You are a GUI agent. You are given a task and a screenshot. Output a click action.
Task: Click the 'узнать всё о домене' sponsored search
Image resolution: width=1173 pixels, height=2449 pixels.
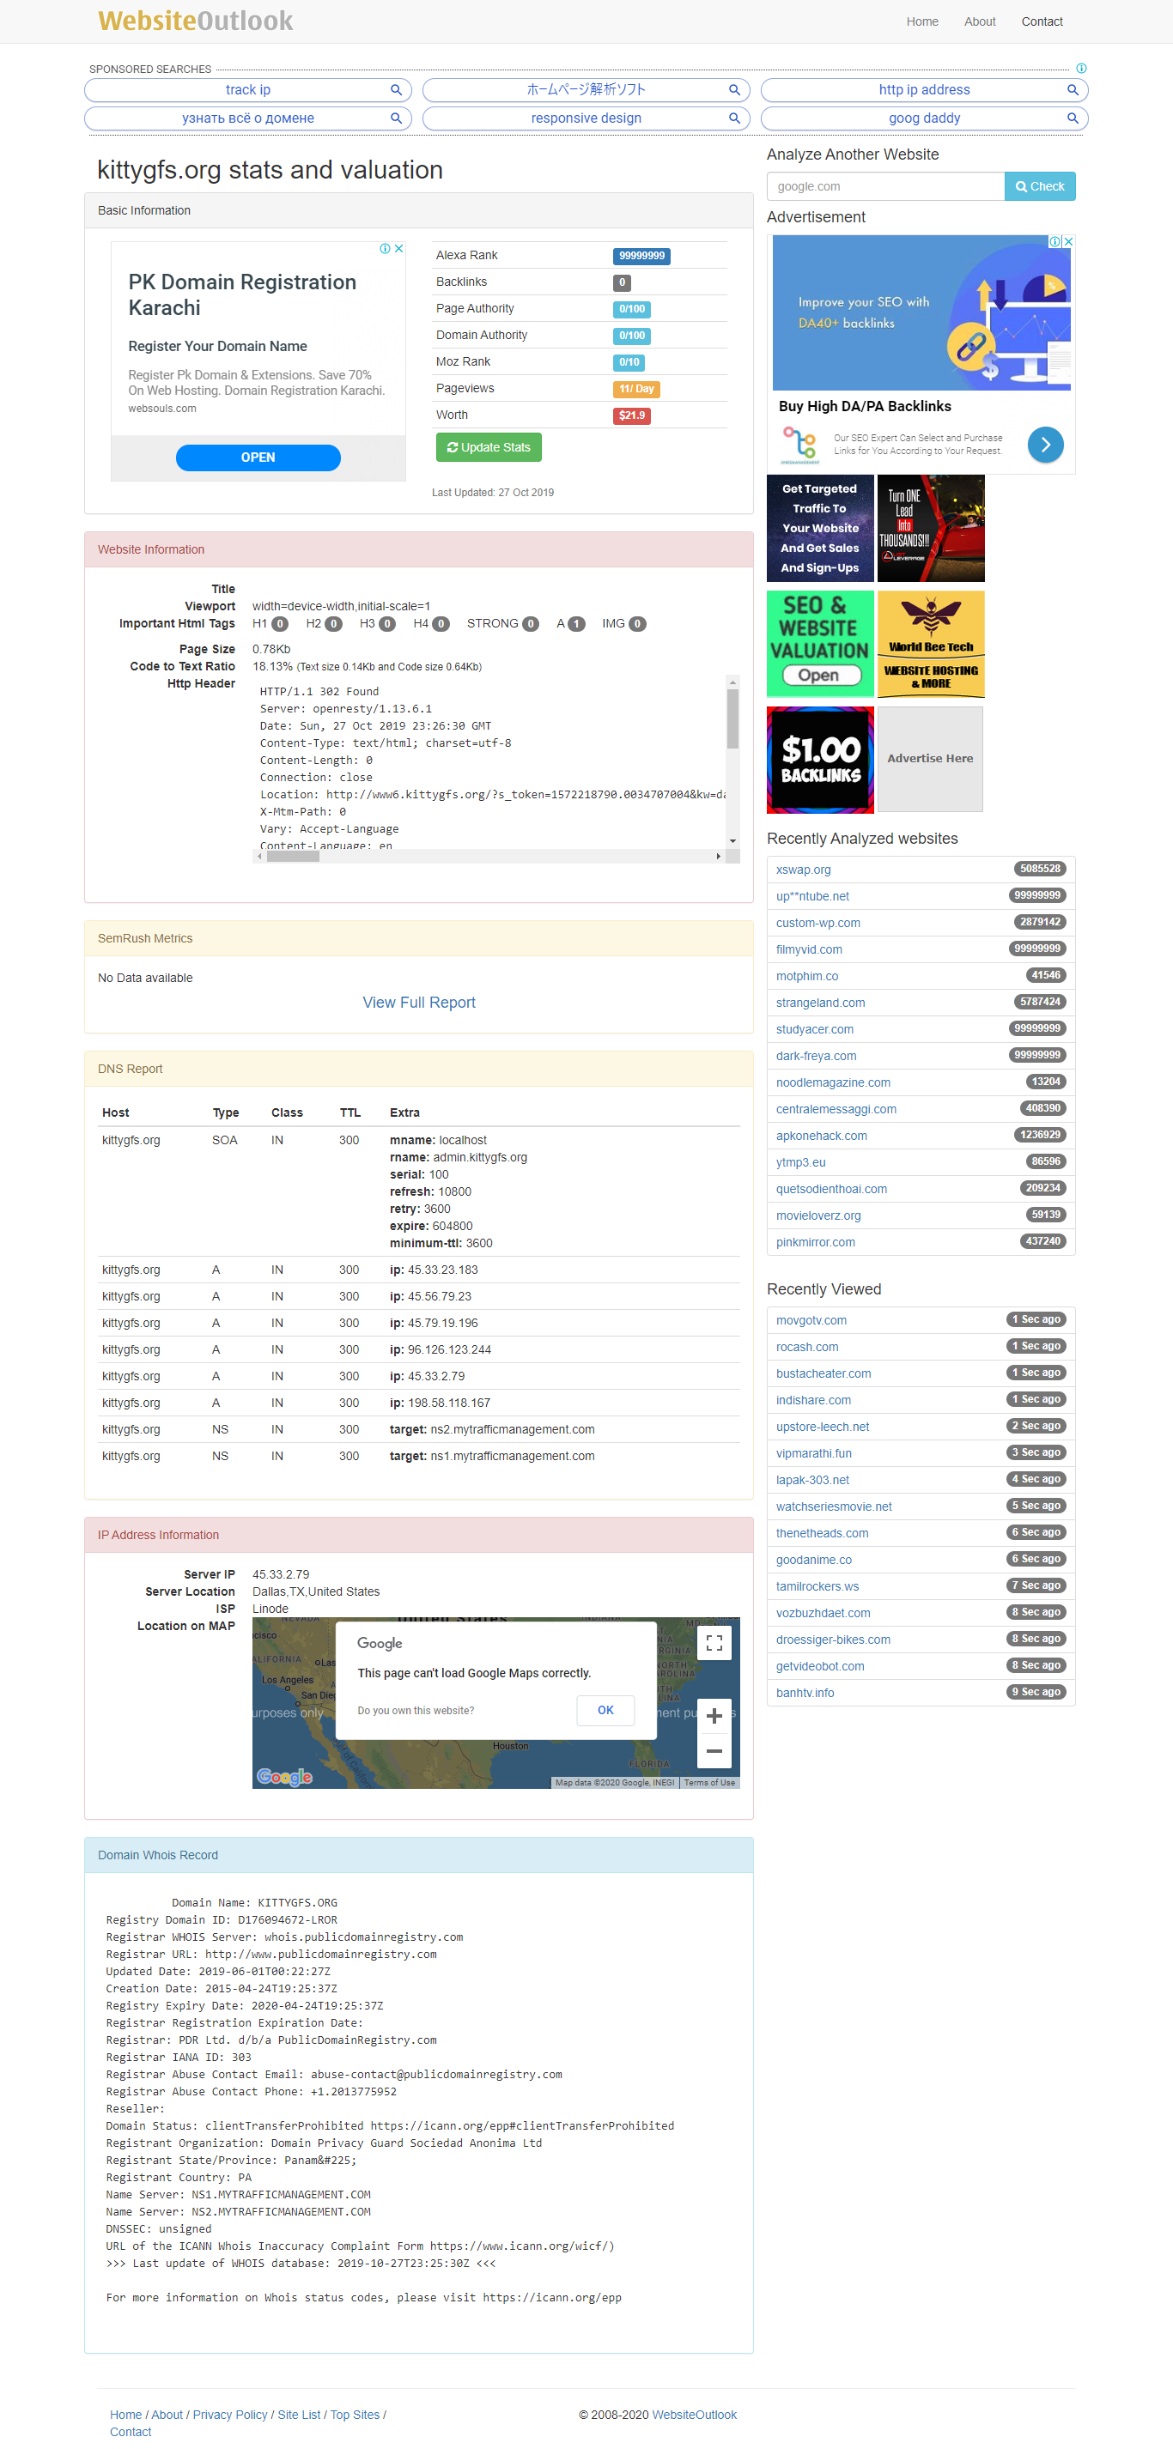click(247, 118)
